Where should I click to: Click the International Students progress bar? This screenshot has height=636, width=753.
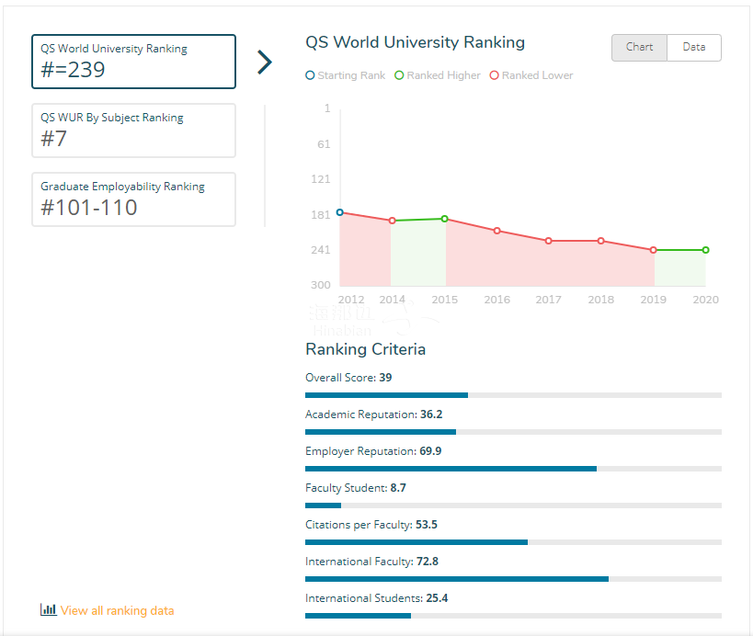pos(513,616)
